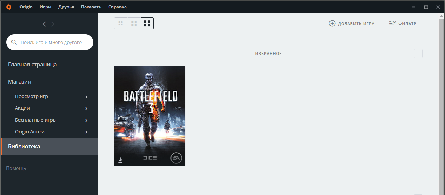Image resolution: width=445 pixels, height=195 pixels.
Task: Open Просмотр игр submenu
Action: [x=31, y=96]
